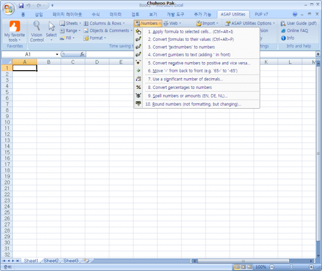Viewport: 322px width, 271px height.
Task: Choose Convert 'textnumbers' to numbers
Action: [184, 47]
